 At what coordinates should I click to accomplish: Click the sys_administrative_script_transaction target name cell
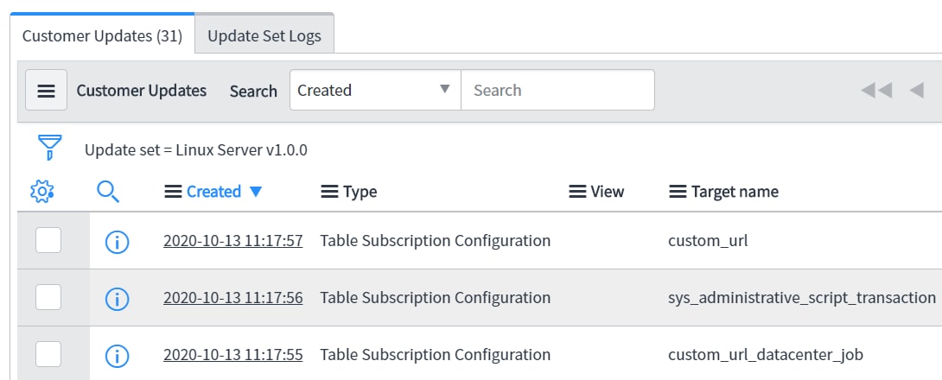[x=802, y=298]
